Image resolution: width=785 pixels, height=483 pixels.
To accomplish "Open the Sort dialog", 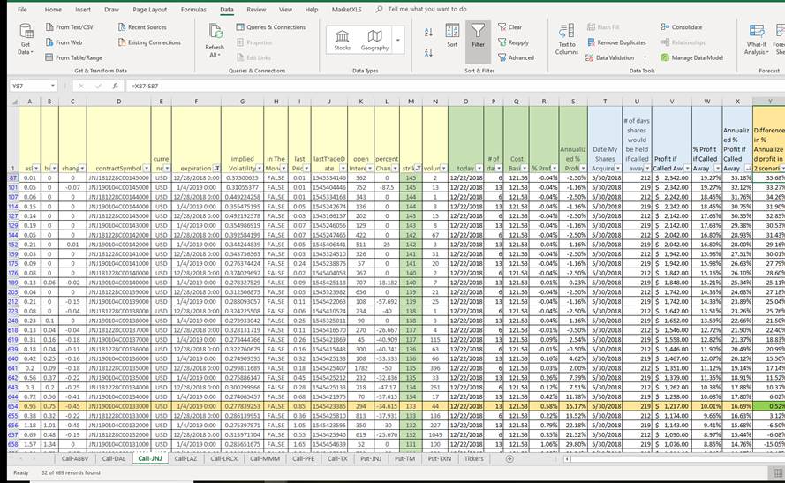I will point(452,36).
